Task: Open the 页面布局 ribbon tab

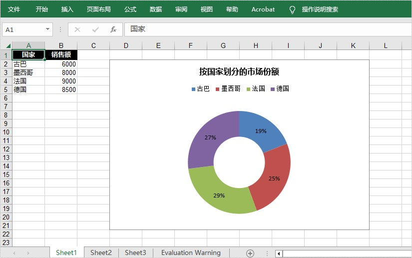Action: 99,9
